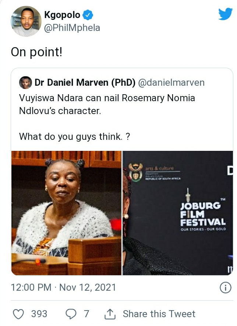Click the 393 likes count
This screenshot has width=237, height=326.
(39, 314)
